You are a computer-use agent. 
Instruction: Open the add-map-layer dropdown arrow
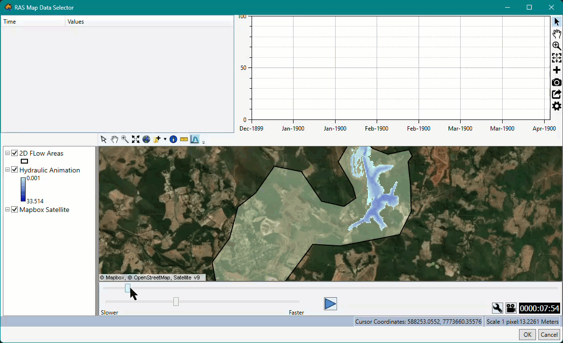click(166, 139)
